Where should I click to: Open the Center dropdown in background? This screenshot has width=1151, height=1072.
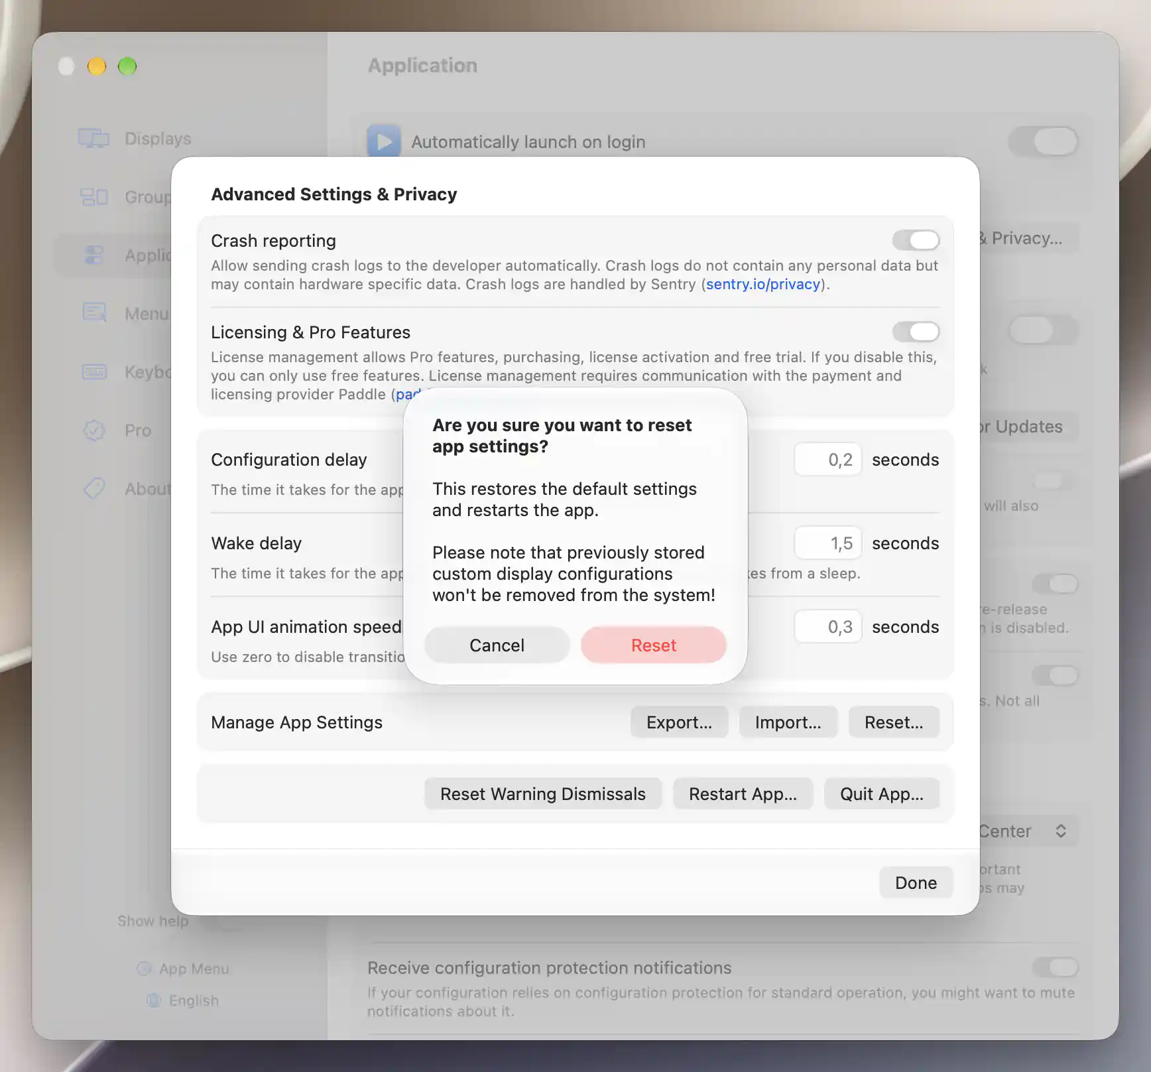click(1029, 831)
